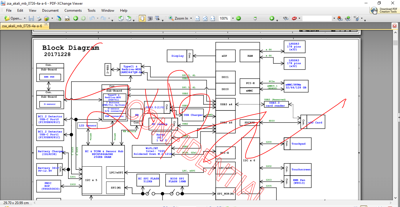The height and width of the screenshot is (207, 400).
Task: Open the zoom percentage dropdown arrow
Action: pos(233,18)
